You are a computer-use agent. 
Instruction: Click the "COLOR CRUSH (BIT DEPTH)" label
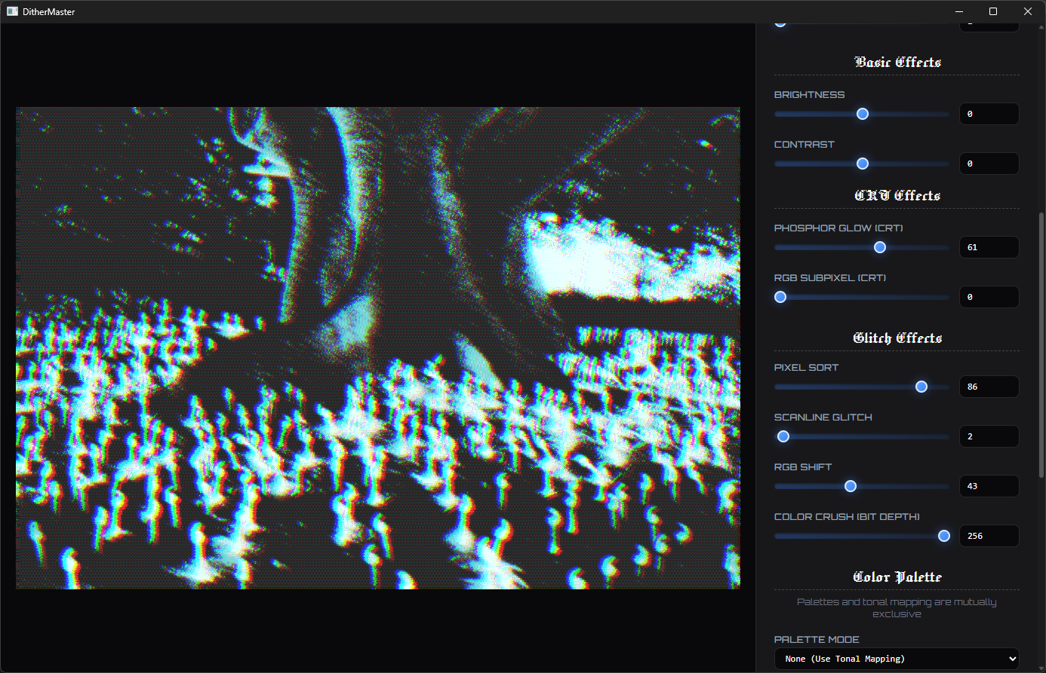pyautogui.click(x=847, y=517)
